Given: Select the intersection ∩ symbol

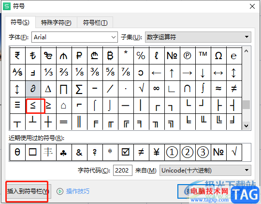Looking at the screenshot, I should tap(188, 89).
